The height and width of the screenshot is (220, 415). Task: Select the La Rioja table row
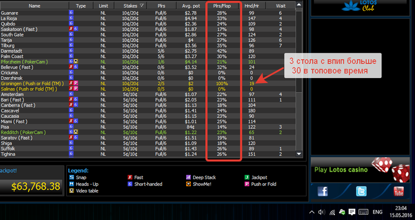tap(148, 18)
